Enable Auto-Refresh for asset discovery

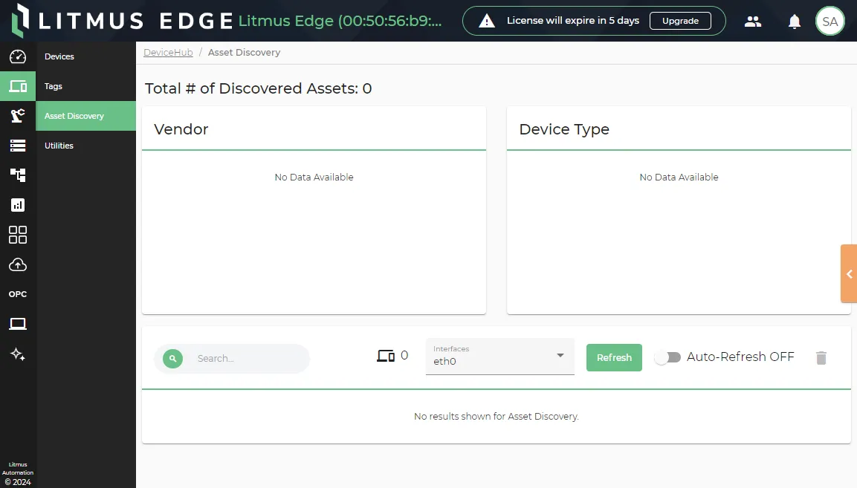[667, 357]
